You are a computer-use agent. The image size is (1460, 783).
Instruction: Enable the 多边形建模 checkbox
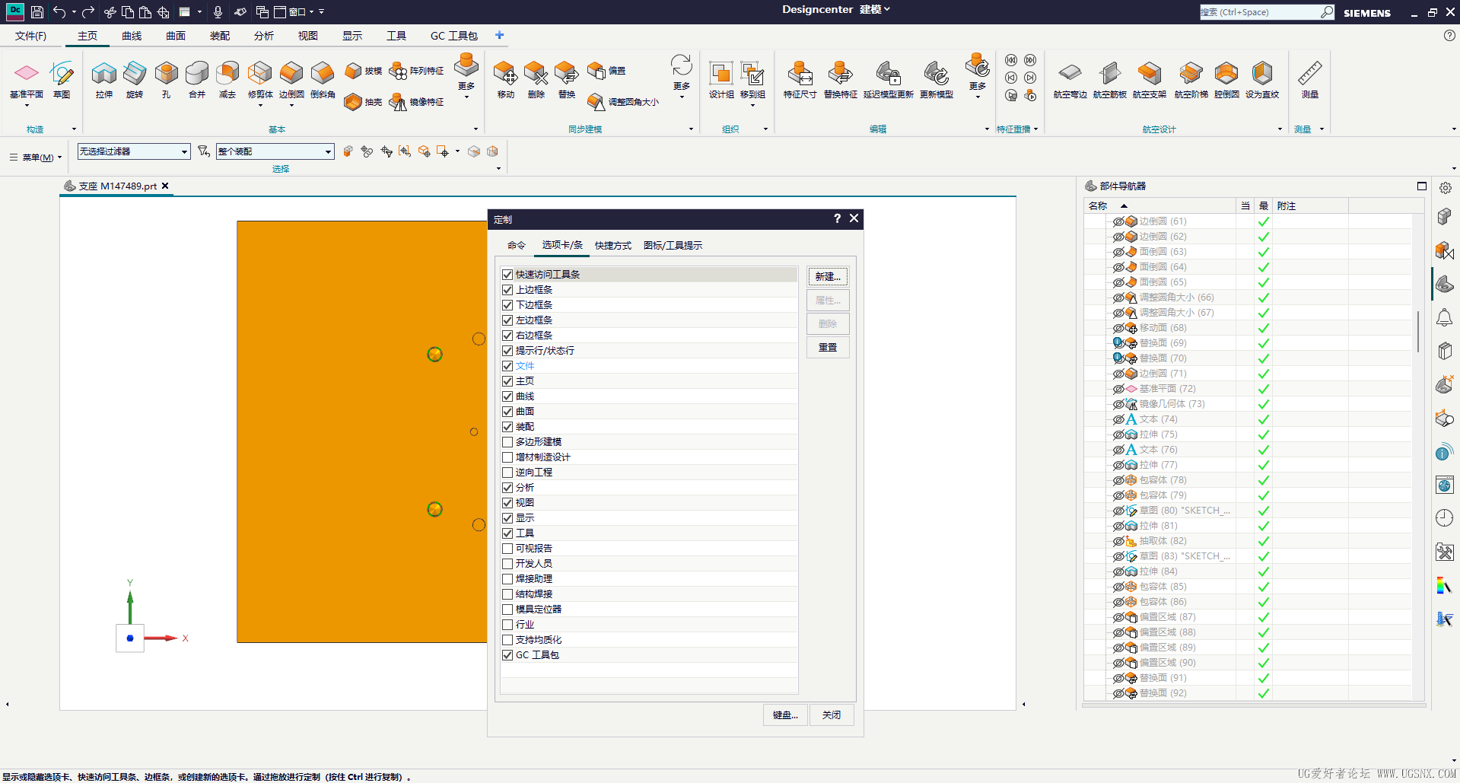[x=507, y=442]
